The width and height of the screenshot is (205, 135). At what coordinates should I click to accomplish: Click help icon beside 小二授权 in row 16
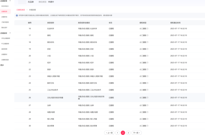(148, 29)
